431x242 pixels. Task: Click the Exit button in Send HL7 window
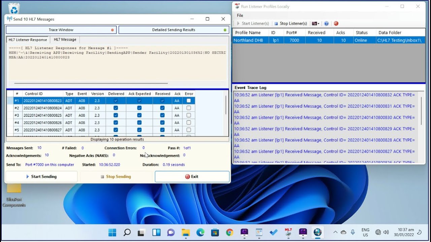(192, 176)
